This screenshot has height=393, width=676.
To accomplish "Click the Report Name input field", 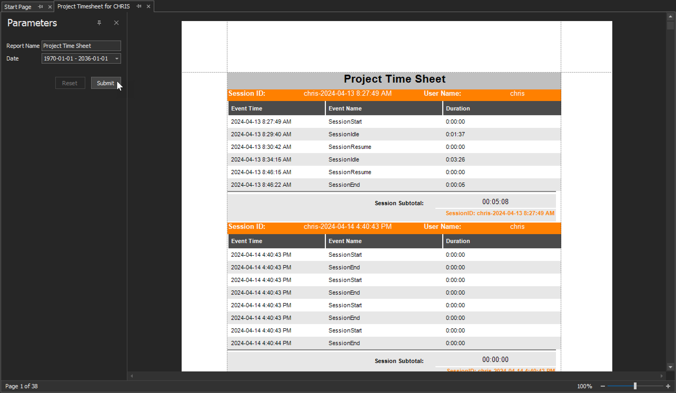I will [x=81, y=46].
